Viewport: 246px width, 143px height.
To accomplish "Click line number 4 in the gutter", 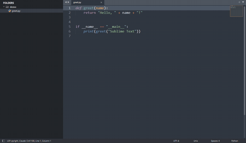I will click(69, 22).
